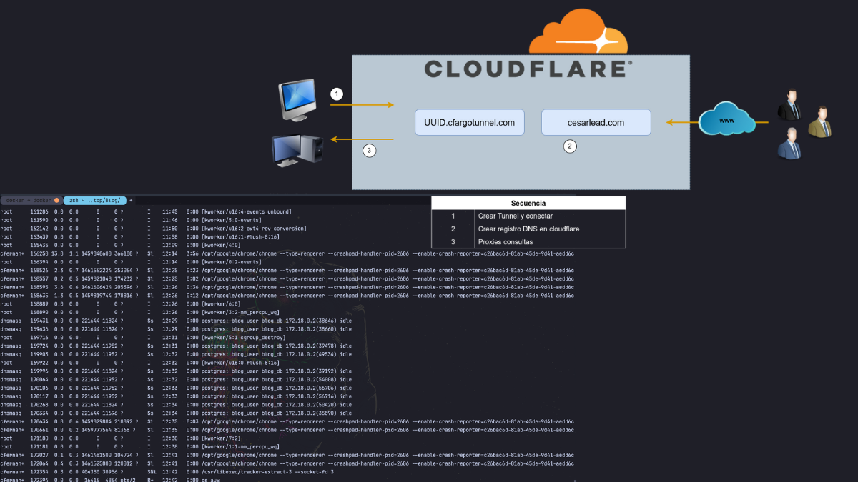Select the 'zsh ~ ..top/Blog/' terminal tab
This screenshot has height=482, width=858.
(95, 200)
